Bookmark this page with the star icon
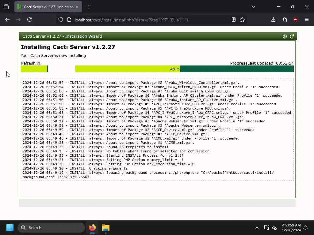The width and height of the screenshot is (314, 235). pyautogui.click(x=242, y=20)
